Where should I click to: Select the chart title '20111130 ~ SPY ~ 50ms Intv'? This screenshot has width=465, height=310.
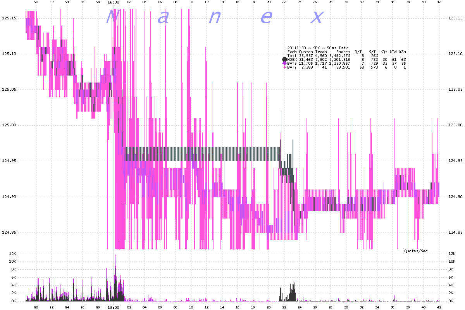coord(317,48)
